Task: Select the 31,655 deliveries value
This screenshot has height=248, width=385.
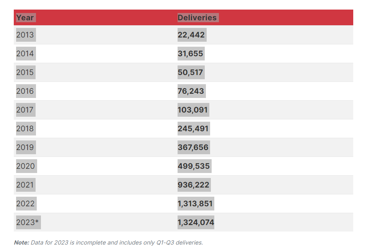Action: 191,54
